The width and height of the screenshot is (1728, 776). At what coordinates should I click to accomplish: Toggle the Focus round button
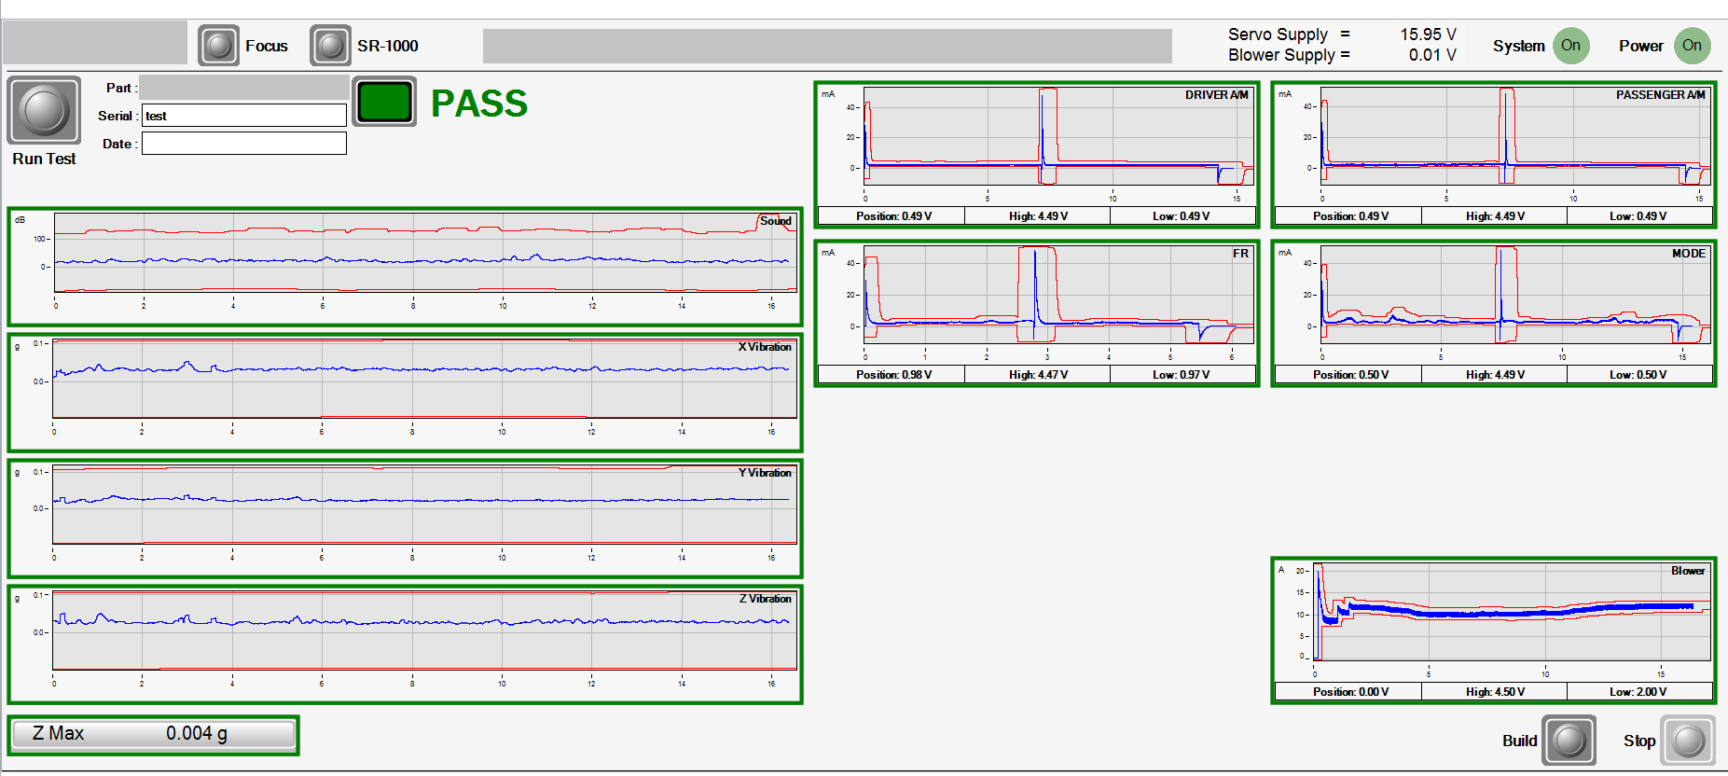[219, 46]
